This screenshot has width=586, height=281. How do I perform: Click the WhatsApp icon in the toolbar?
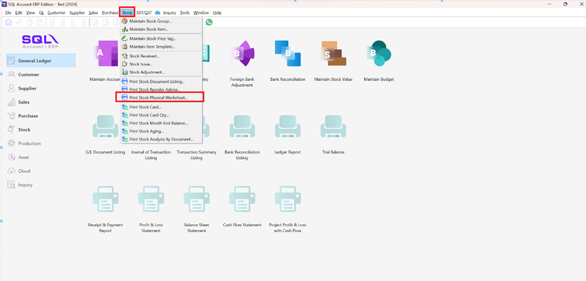click(x=209, y=22)
